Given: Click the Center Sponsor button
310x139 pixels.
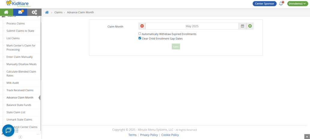Looking at the screenshot, I should click(265, 4).
